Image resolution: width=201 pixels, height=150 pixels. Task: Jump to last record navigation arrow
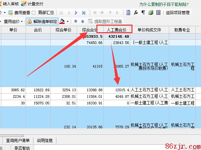(x=84, y=13)
